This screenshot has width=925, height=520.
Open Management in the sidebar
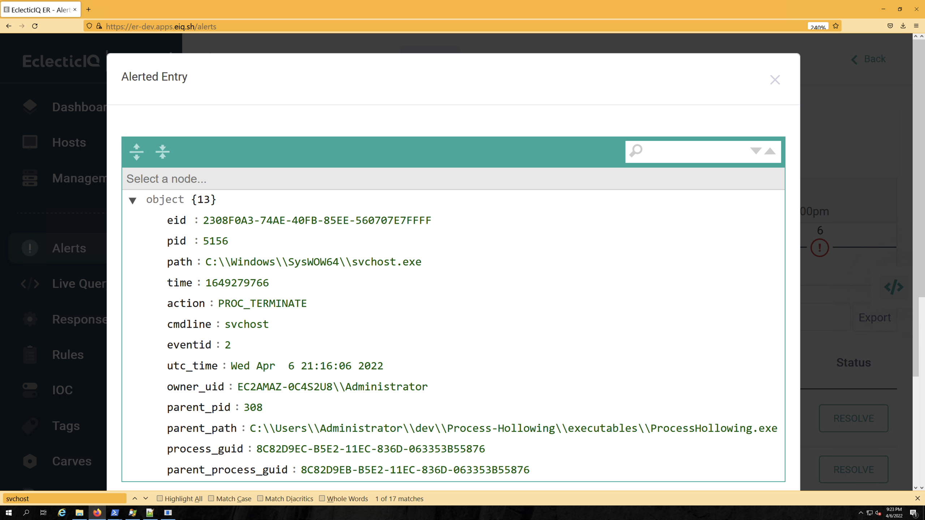pyautogui.click(x=64, y=178)
